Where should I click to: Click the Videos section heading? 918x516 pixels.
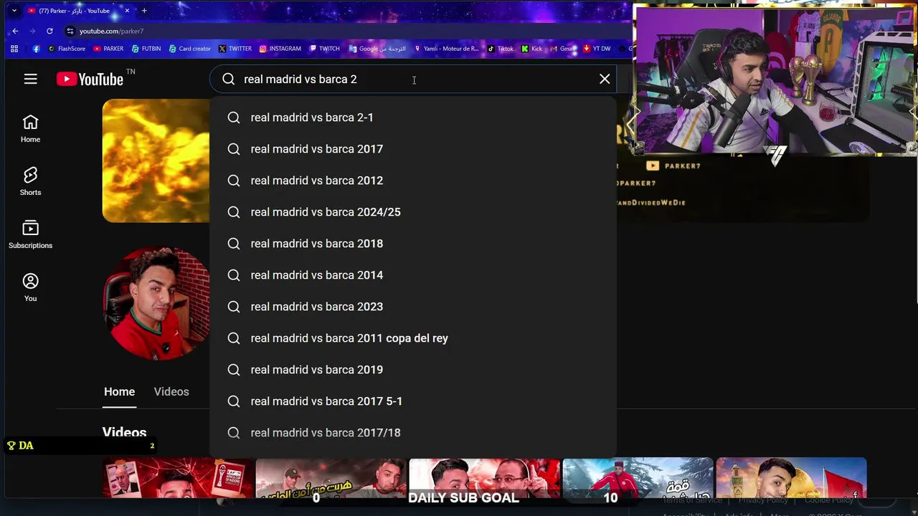124,432
